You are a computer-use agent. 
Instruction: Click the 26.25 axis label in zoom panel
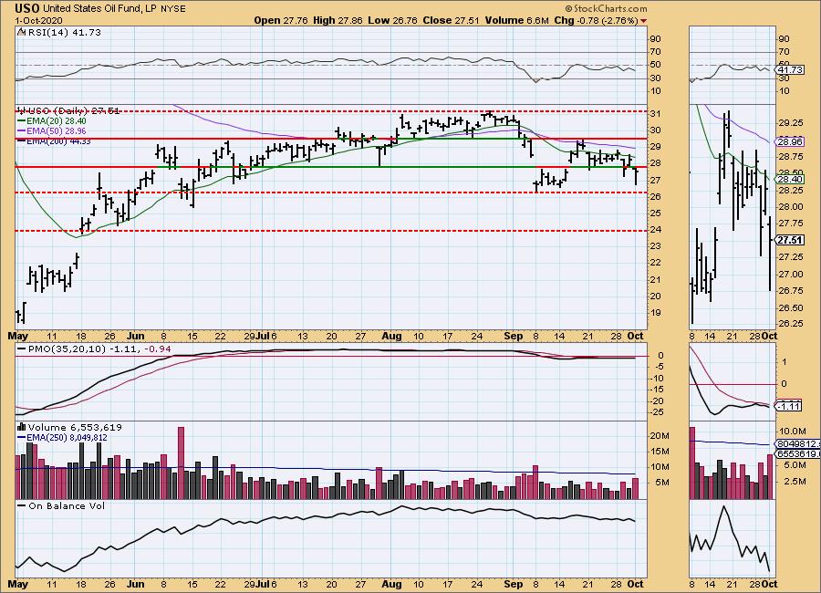tap(791, 323)
